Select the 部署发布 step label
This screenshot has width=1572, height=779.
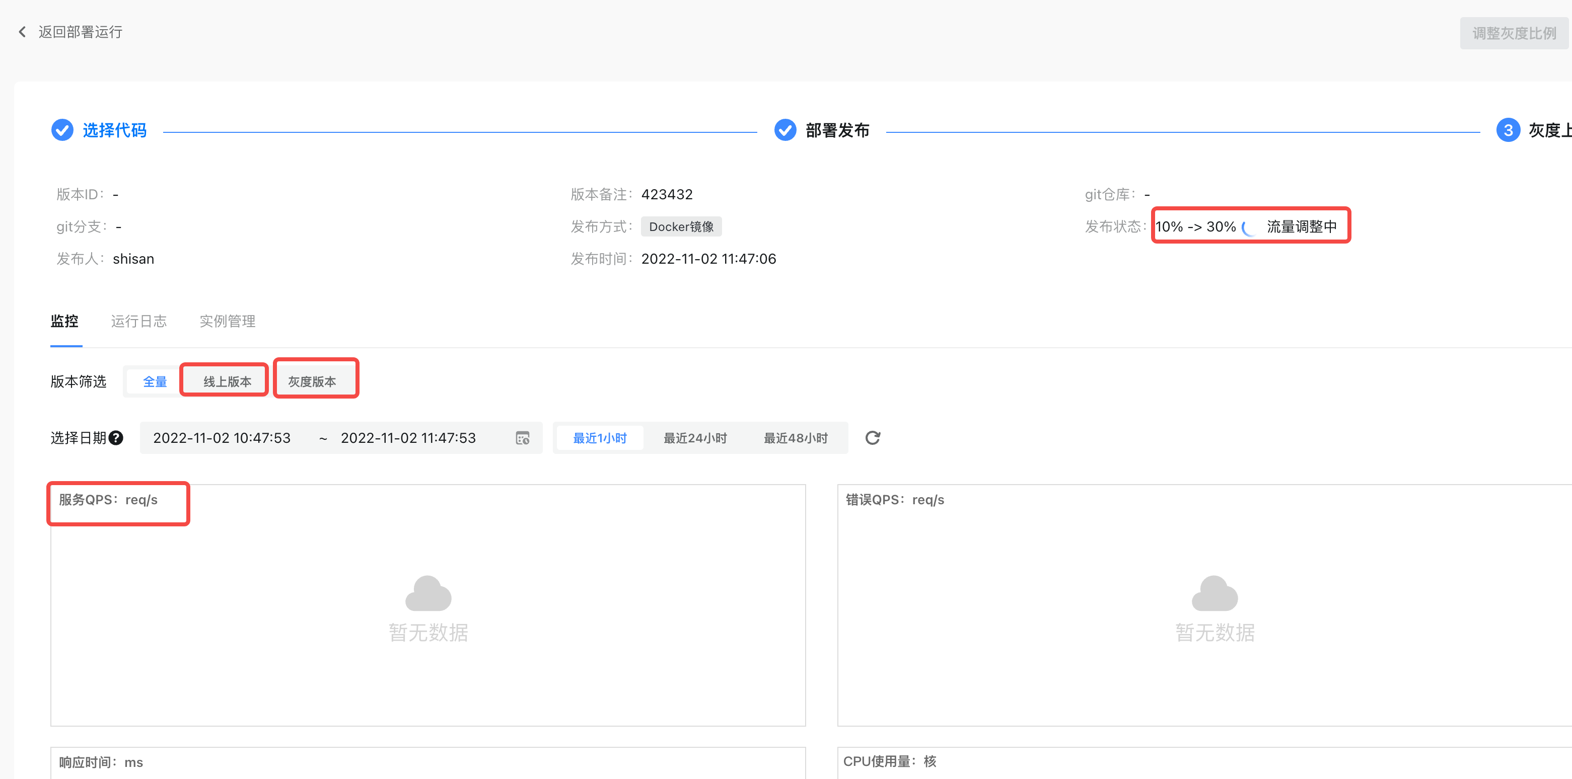(837, 130)
